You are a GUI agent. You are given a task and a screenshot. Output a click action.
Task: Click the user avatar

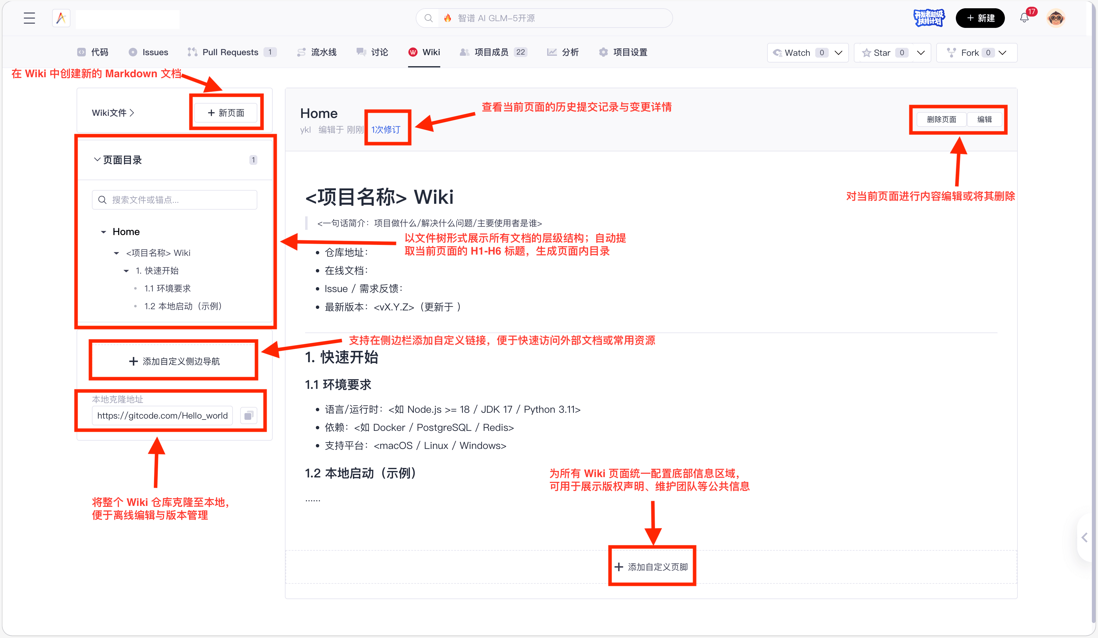click(x=1056, y=18)
